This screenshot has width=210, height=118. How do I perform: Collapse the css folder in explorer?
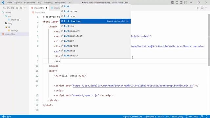tap(10, 16)
